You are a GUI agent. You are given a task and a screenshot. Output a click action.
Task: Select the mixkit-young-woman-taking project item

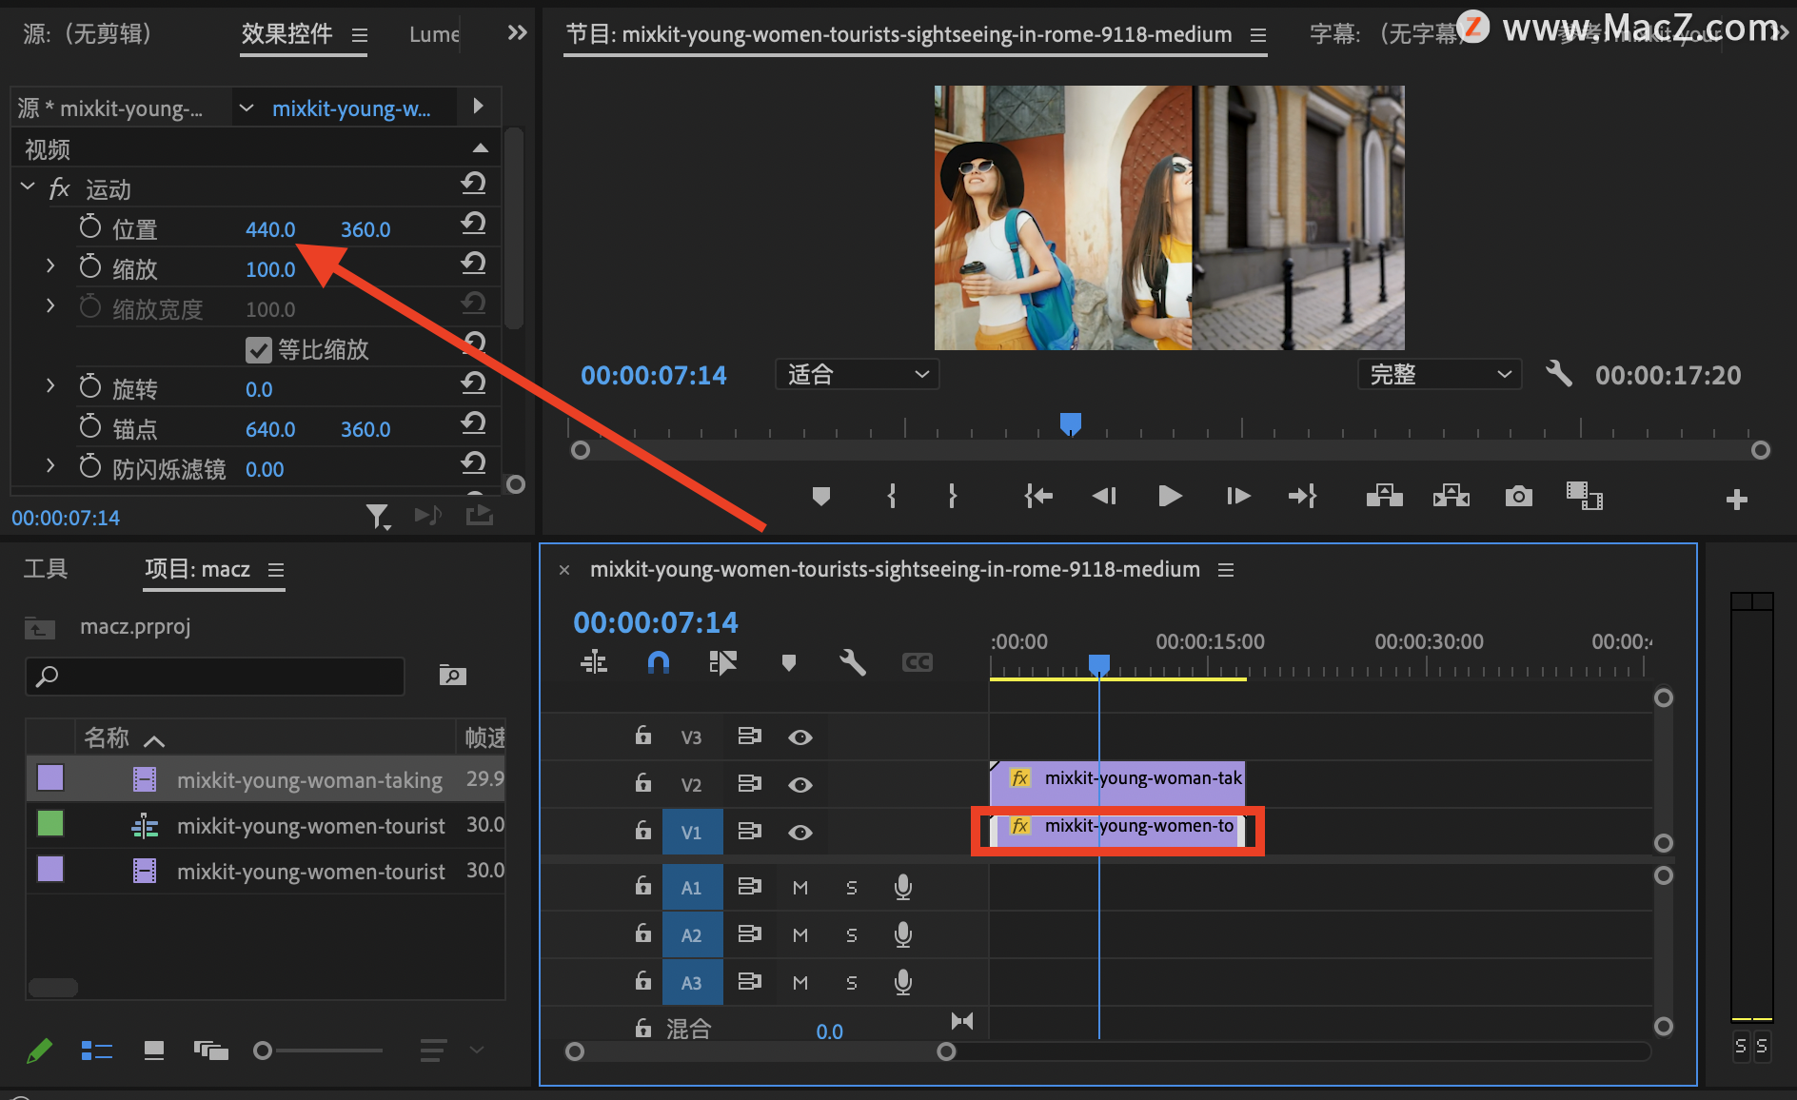267,780
